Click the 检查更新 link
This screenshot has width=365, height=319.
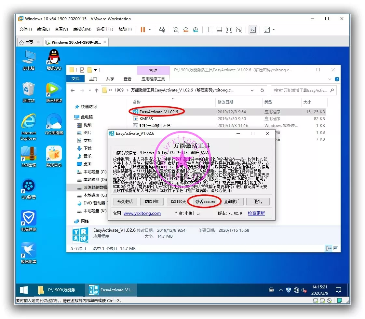click(256, 213)
